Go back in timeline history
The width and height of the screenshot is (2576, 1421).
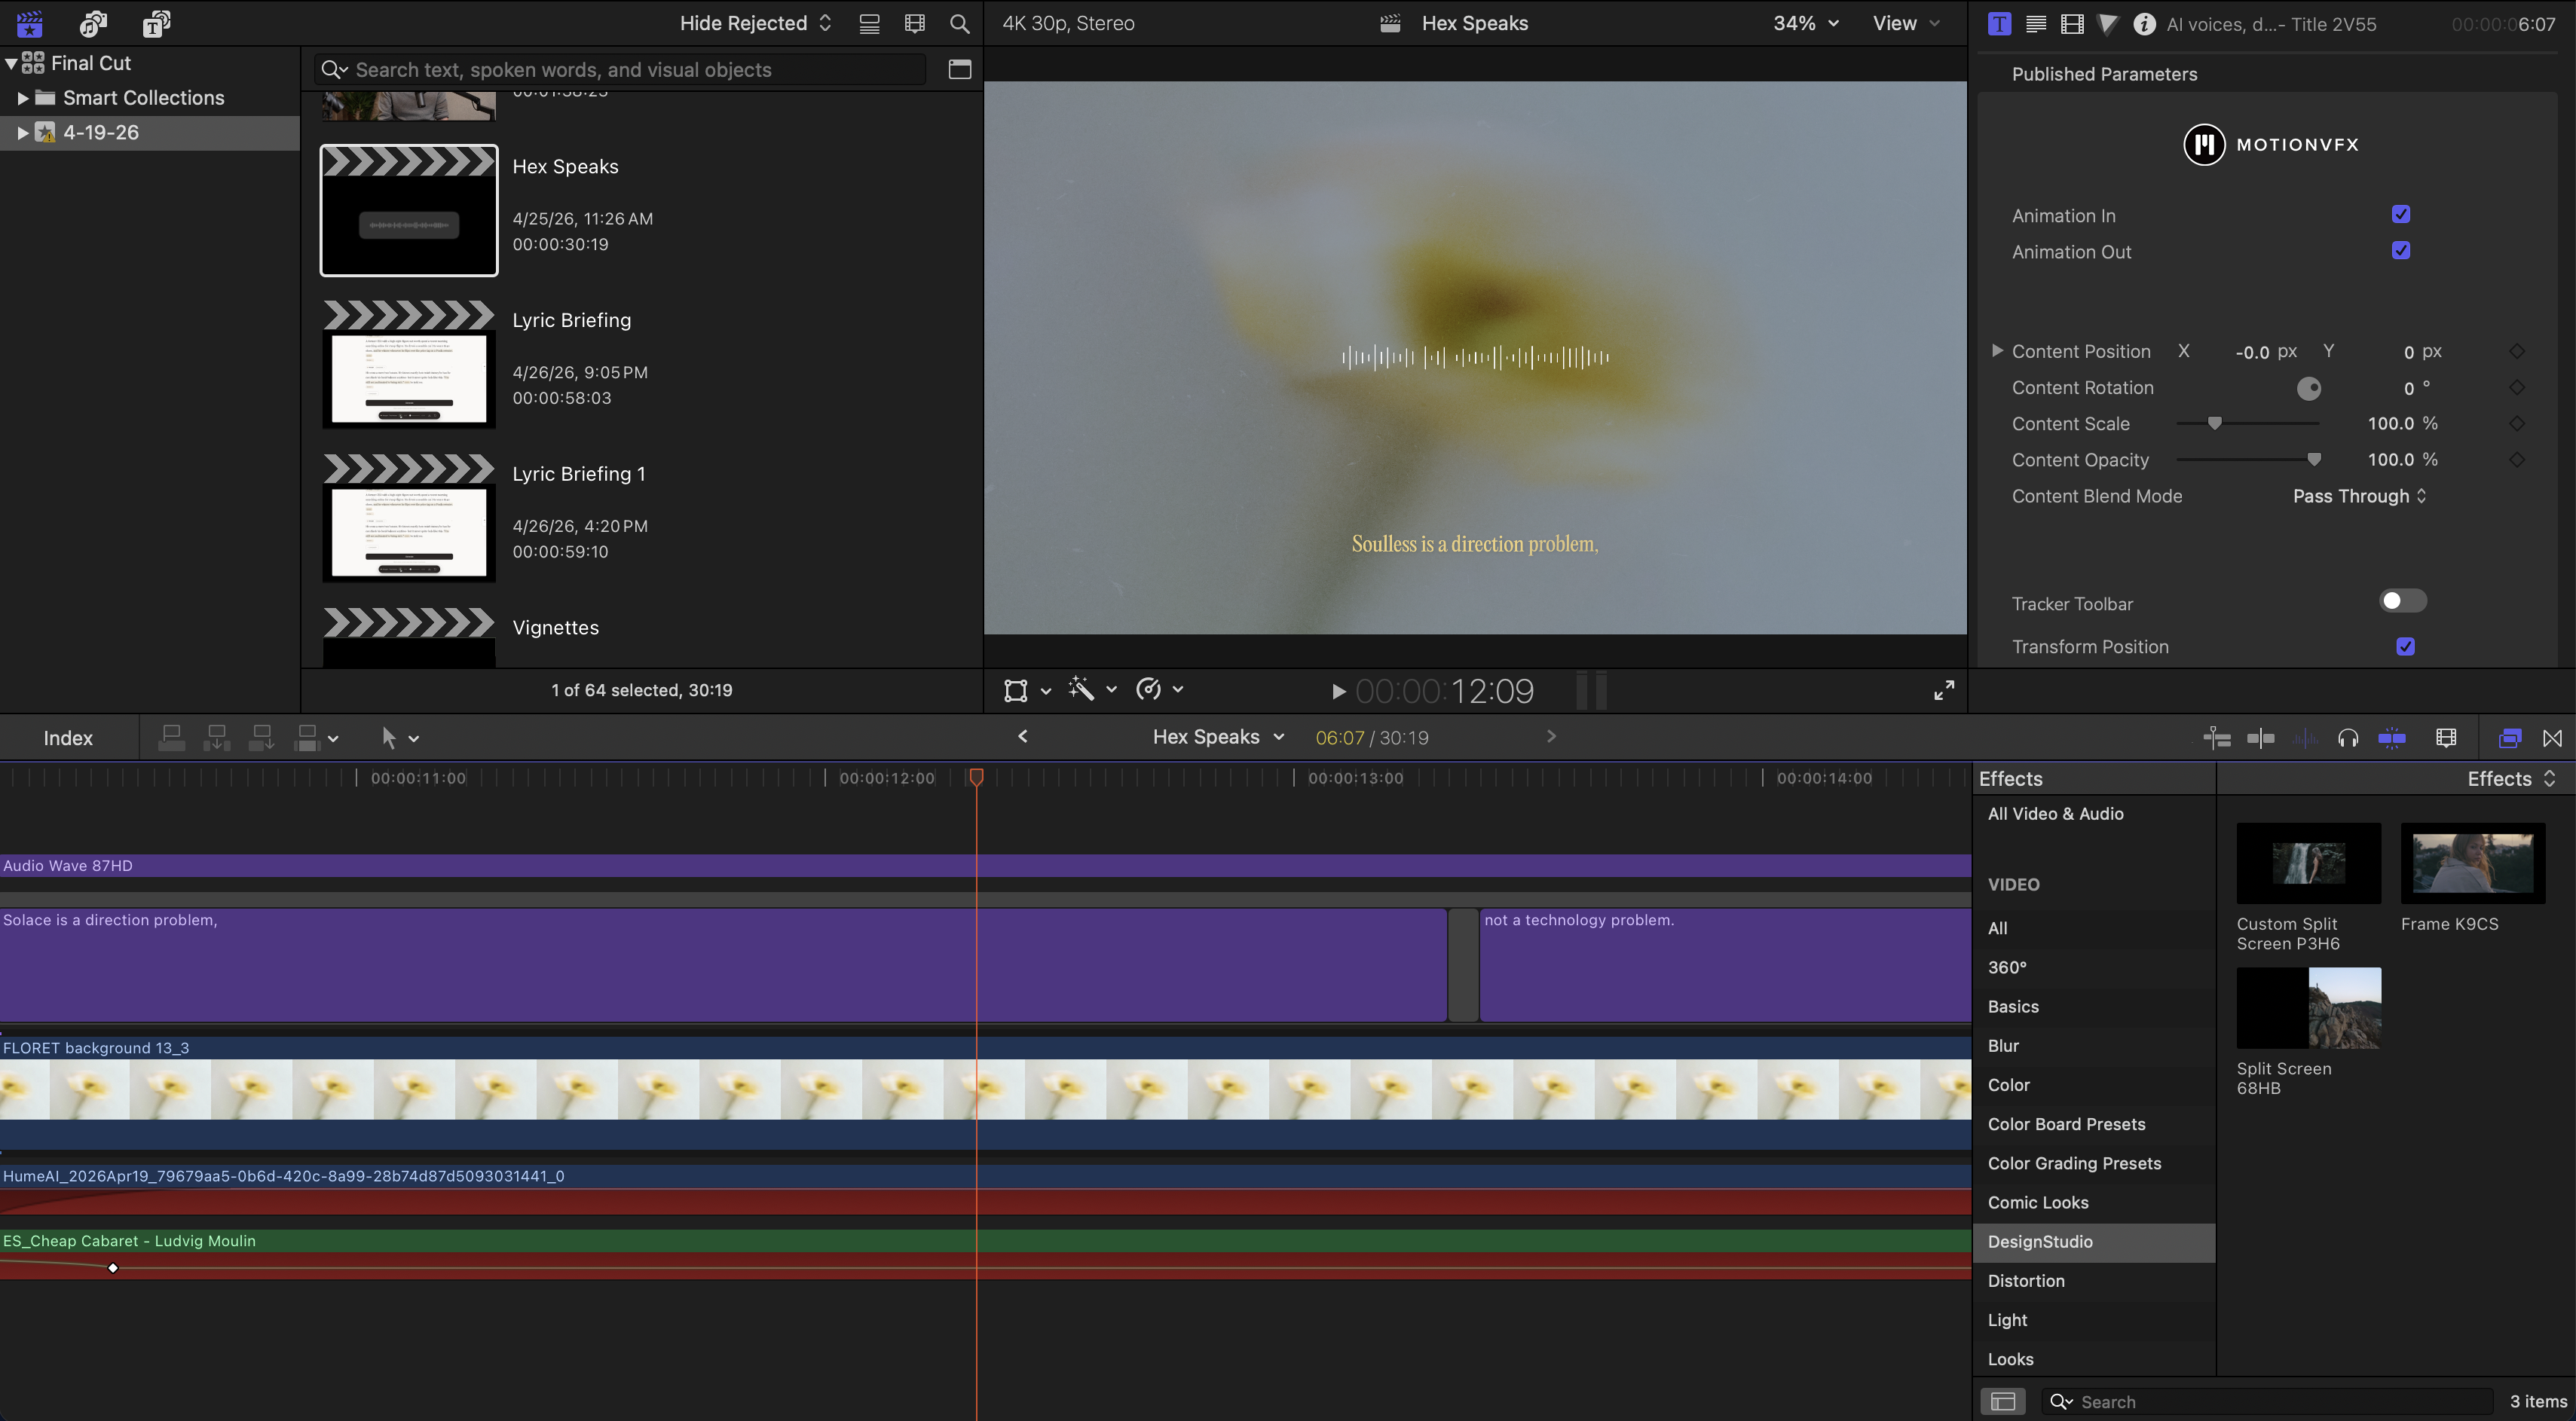tap(1022, 737)
